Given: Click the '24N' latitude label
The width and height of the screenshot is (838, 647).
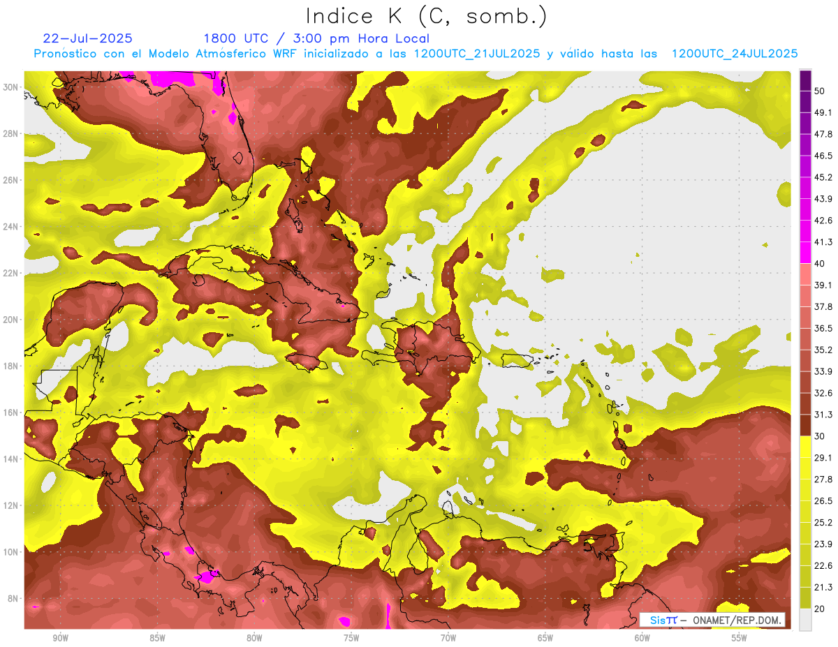Looking at the screenshot, I should [12, 227].
